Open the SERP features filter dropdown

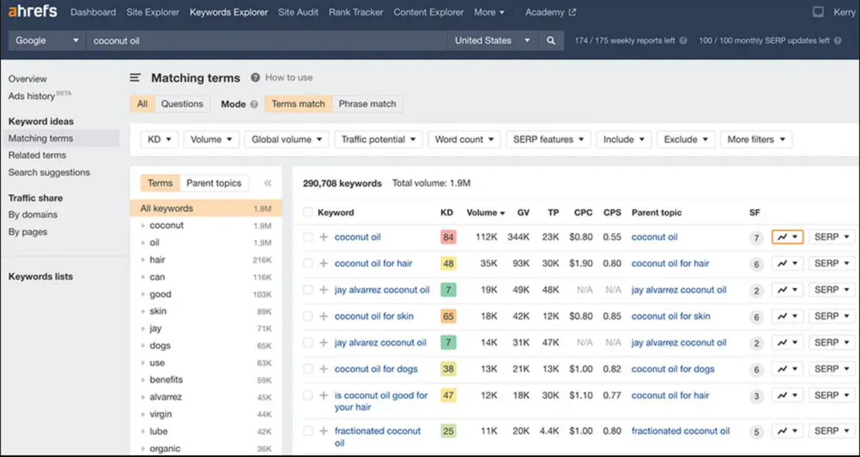(x=548, y=140)
